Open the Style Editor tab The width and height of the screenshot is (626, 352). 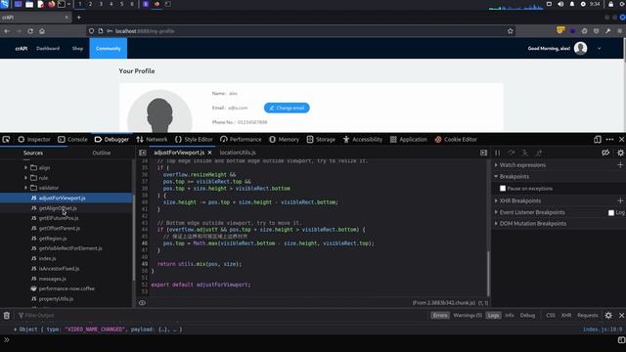(x=194, y=139)
